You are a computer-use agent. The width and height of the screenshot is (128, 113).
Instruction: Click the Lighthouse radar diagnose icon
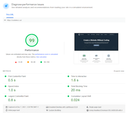pyautogui.click(x=6, y=6)
